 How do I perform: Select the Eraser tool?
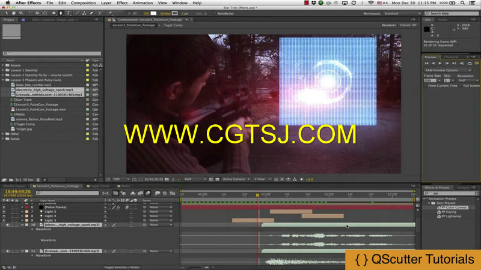[91, 13]
